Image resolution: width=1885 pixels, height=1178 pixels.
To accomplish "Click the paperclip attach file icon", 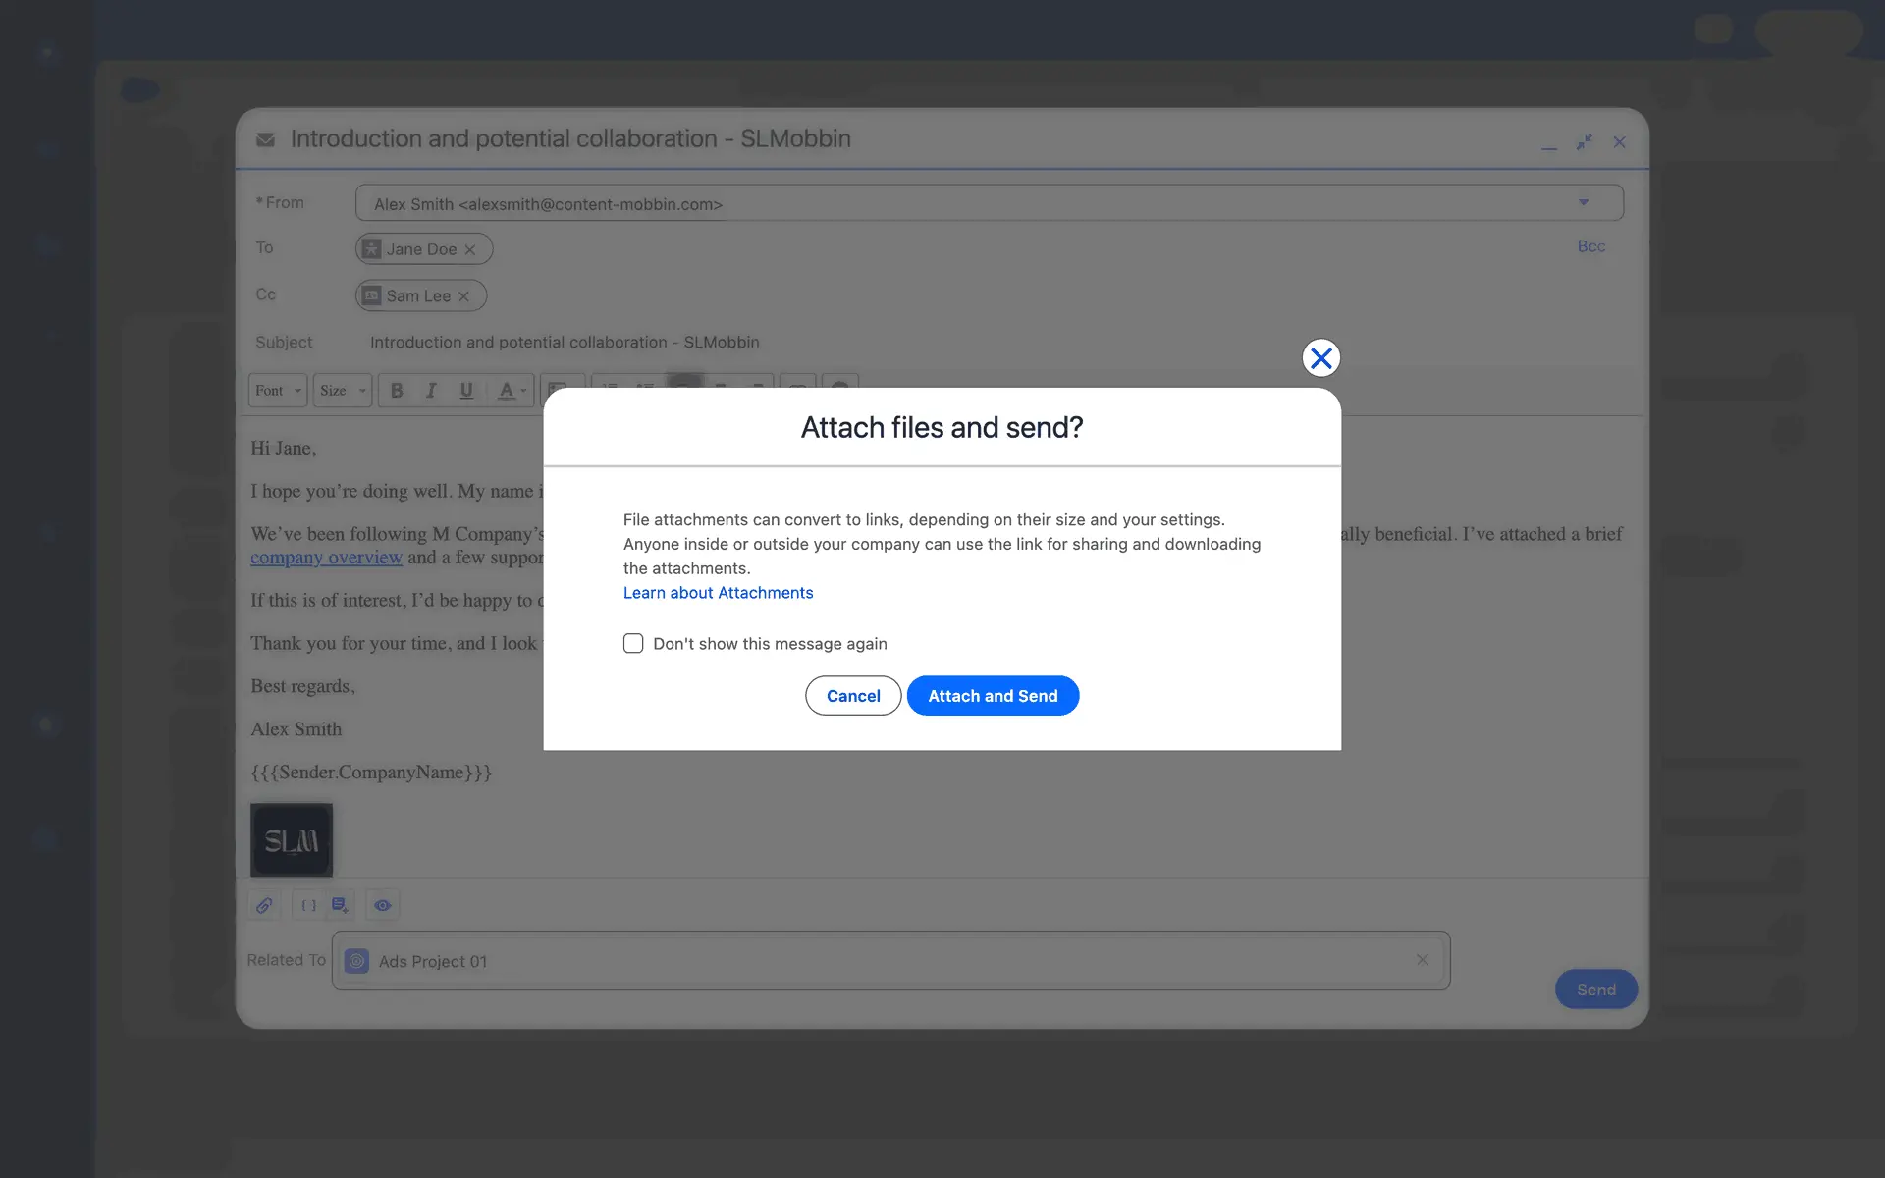I will [264, 905].
